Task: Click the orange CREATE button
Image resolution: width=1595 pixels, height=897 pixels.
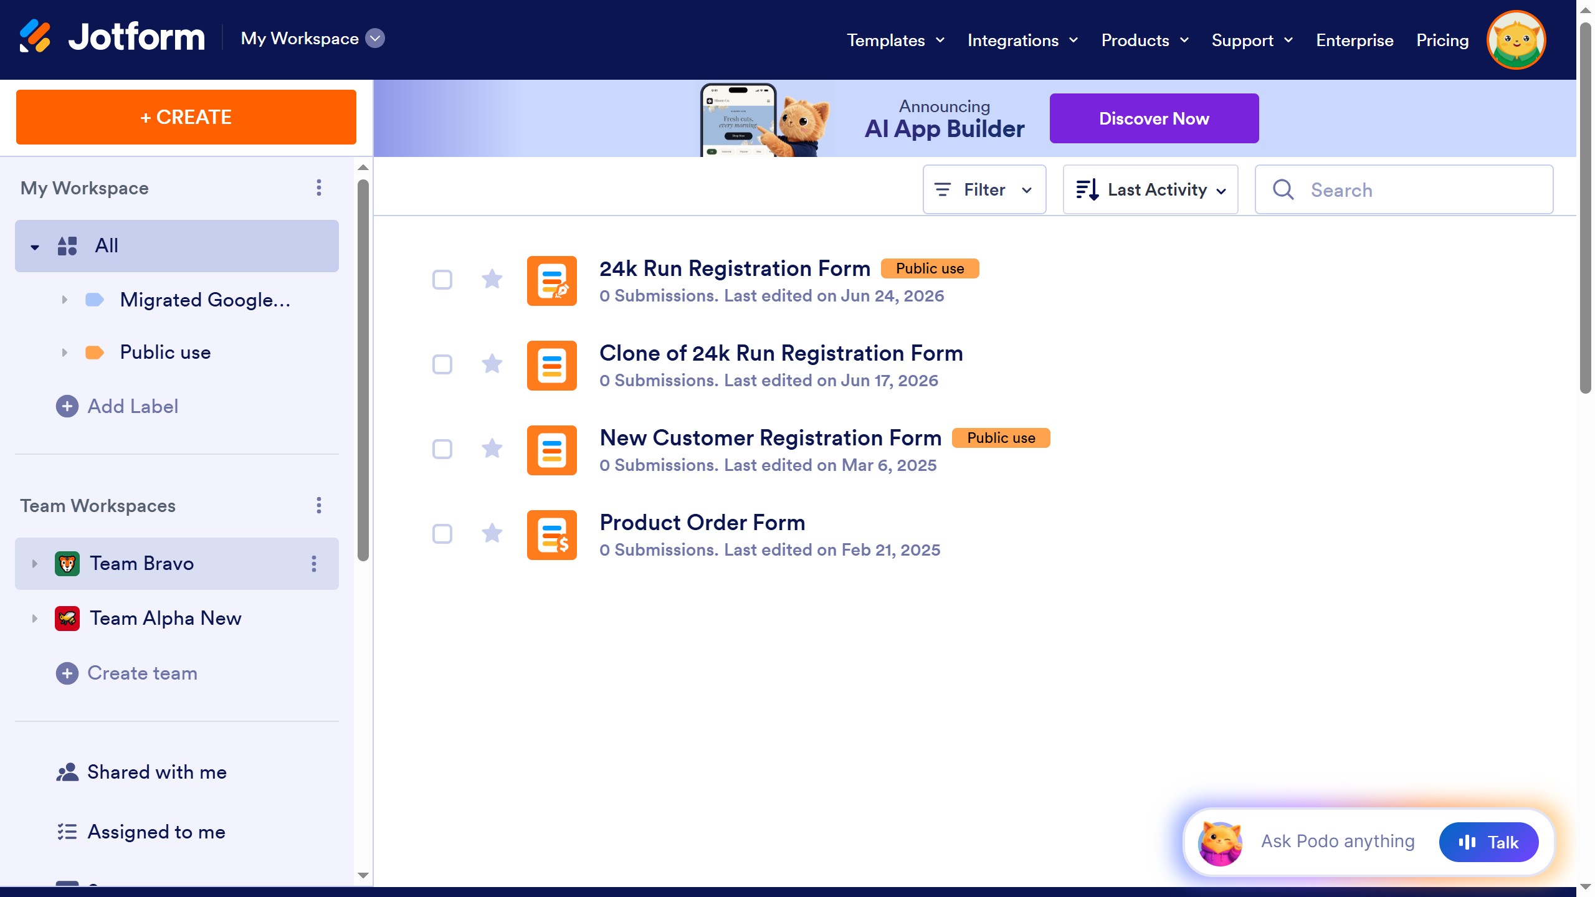Action: pyautogui.click(x=186, y=117)
